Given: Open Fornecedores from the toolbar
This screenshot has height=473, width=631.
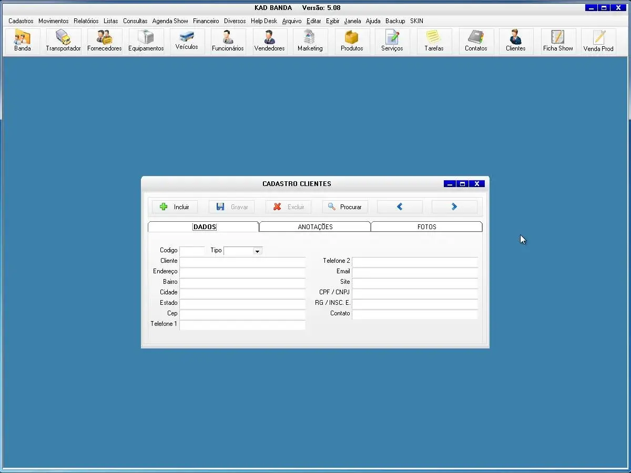Looking at the screenshot, I should click(104, 41).
